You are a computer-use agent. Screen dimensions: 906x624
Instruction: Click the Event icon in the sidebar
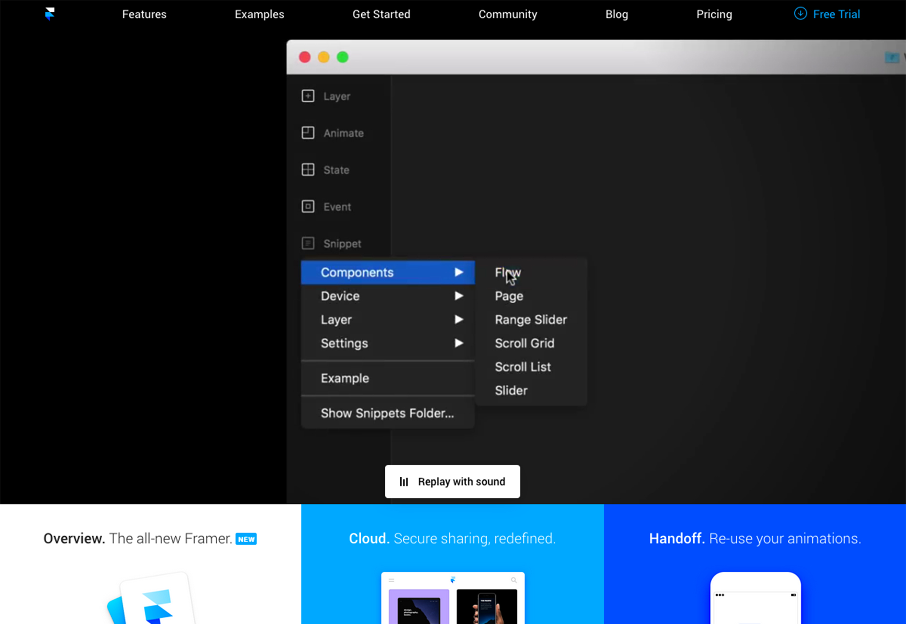click(x=308, y=207)
